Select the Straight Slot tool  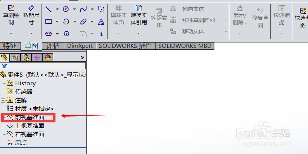click(48, 34)
